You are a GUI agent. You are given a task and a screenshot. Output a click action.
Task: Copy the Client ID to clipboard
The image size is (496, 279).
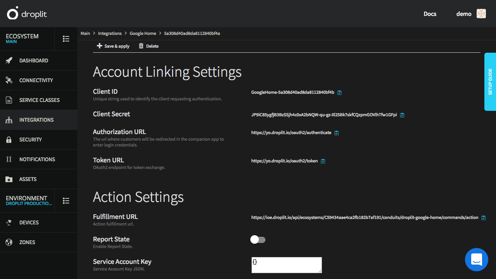339,93
